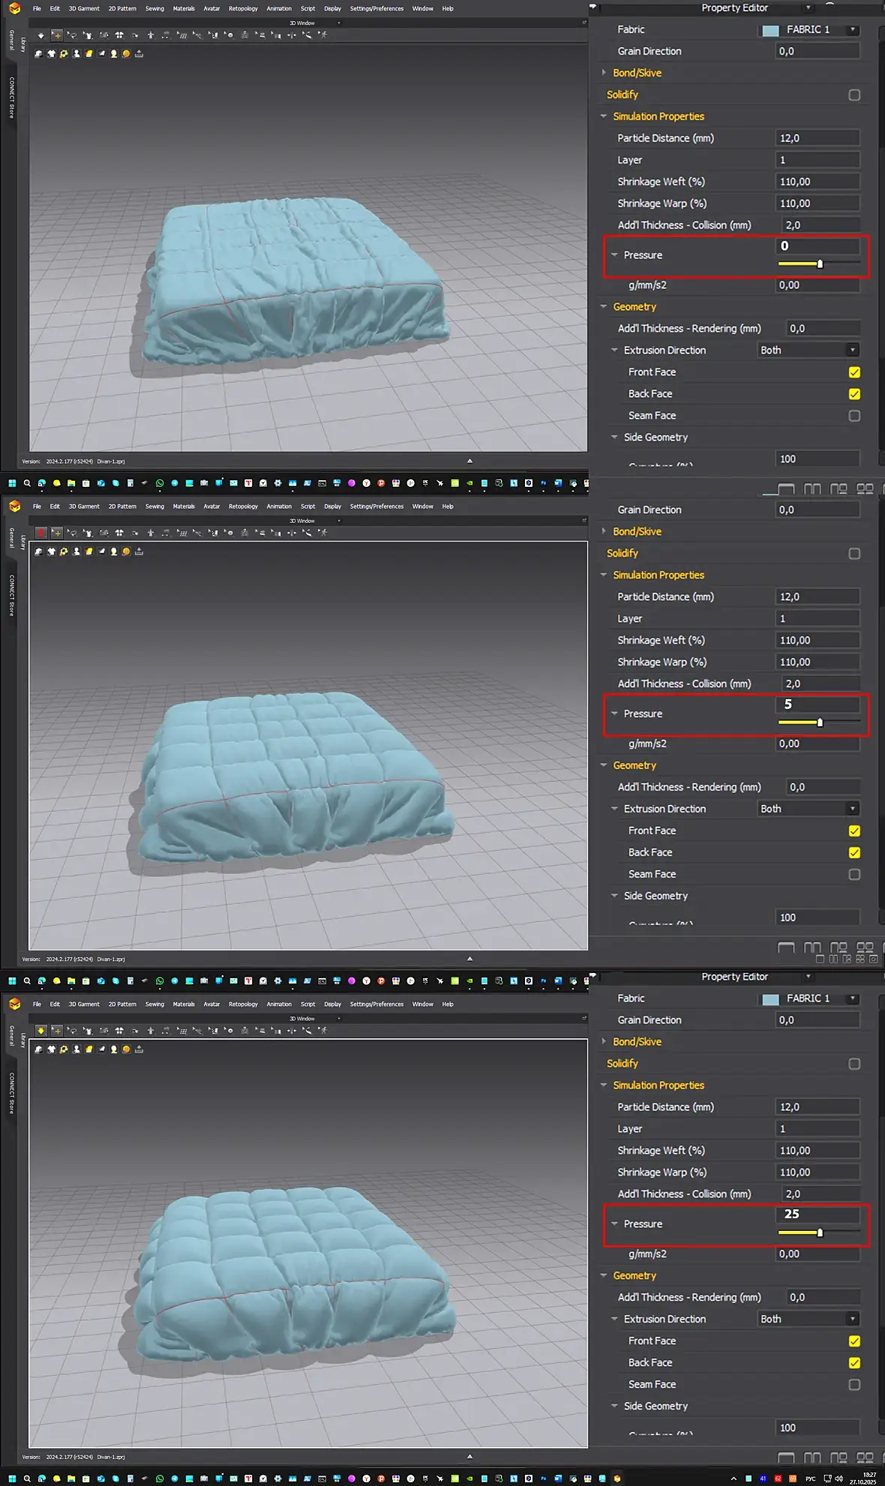Select the Select/Move tool in Pressure 0 window
This screenshot has width=885, height=1486.
tap(56, 35)
